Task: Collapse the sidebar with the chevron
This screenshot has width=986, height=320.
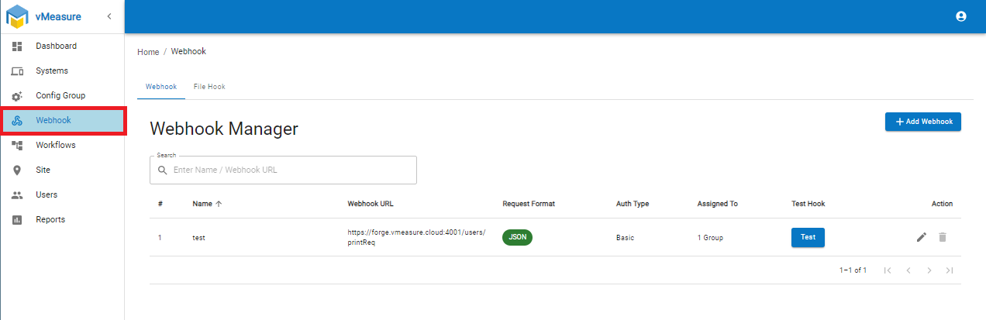Action: (x=109, y=16)
